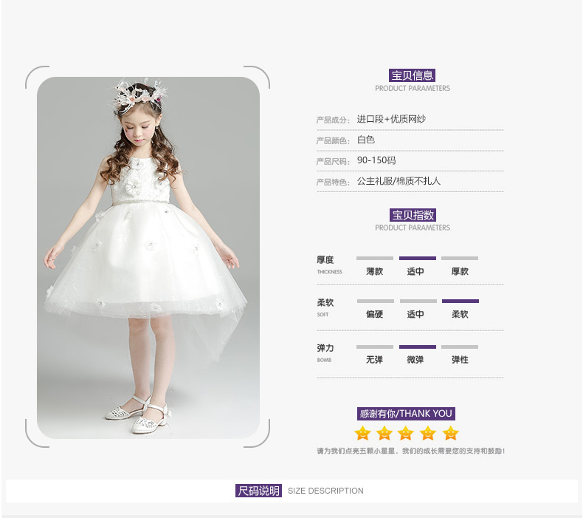
Task: Click the fifth, rightmost gold star
Action: coord(451,433)
